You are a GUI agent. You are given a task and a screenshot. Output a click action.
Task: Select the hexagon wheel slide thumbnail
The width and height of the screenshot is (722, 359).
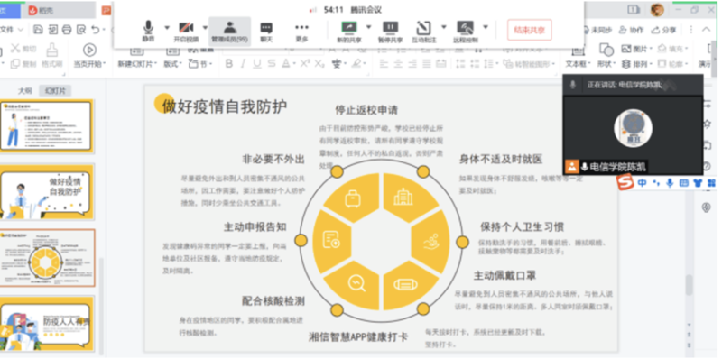pyautogui.click(x=47, y=258)
